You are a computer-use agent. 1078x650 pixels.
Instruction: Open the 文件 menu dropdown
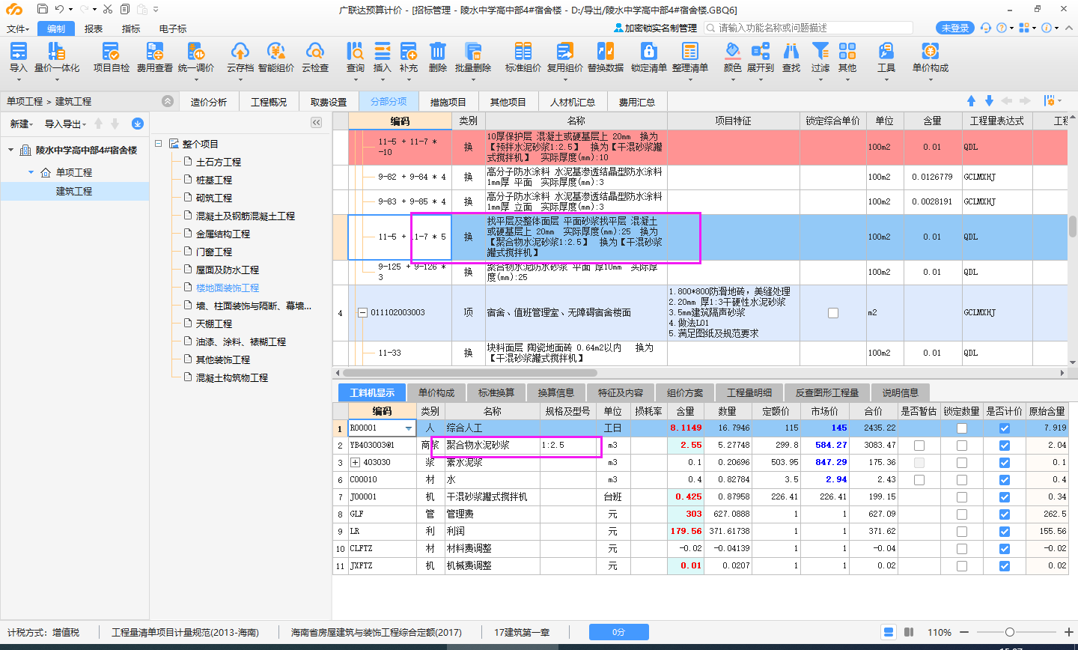18,28
